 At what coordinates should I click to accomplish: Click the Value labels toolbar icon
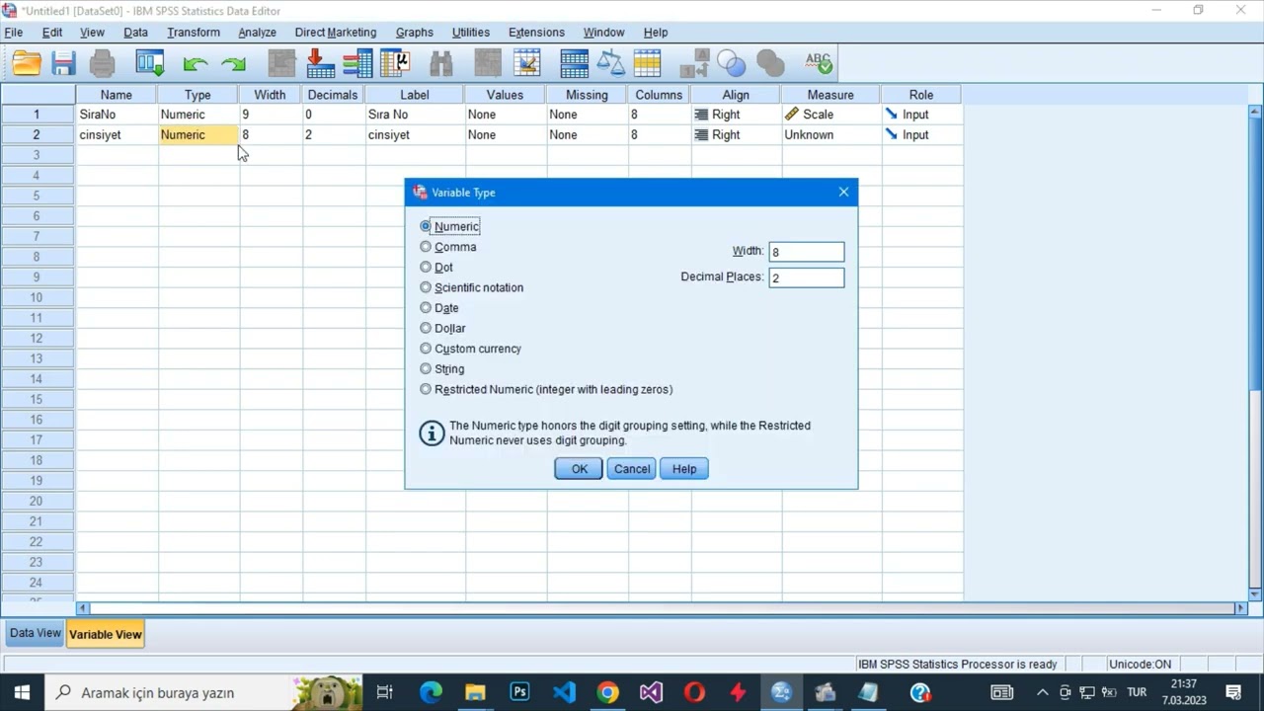coord(694,64)
